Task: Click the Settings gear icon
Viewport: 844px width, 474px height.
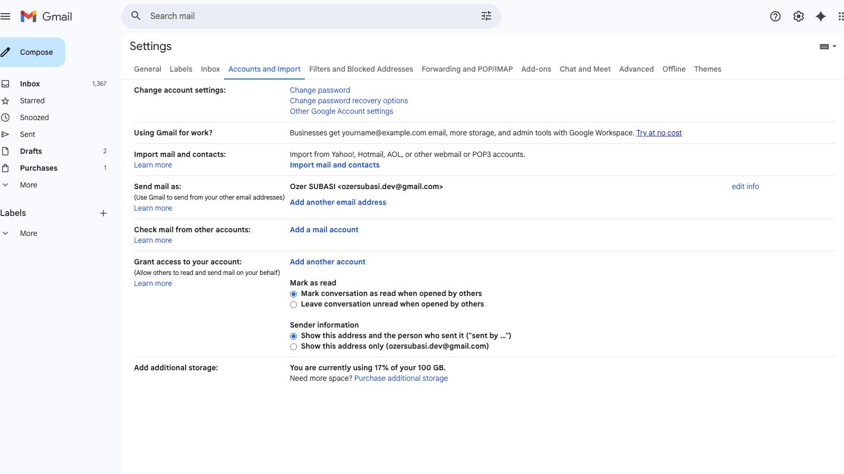Action: (x=798, y=16)
